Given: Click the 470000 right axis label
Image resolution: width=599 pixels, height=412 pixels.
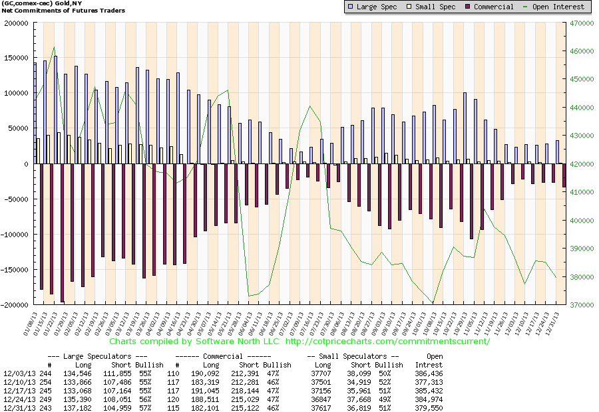Looking at the screenshot, I should 582,23.
